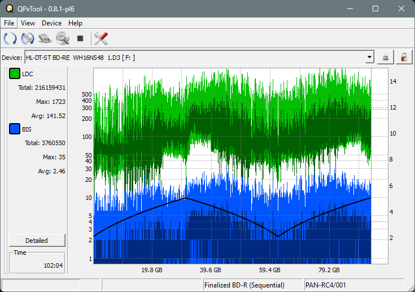
Task: Click the Detailed button
Action: (x=37, y=241)
